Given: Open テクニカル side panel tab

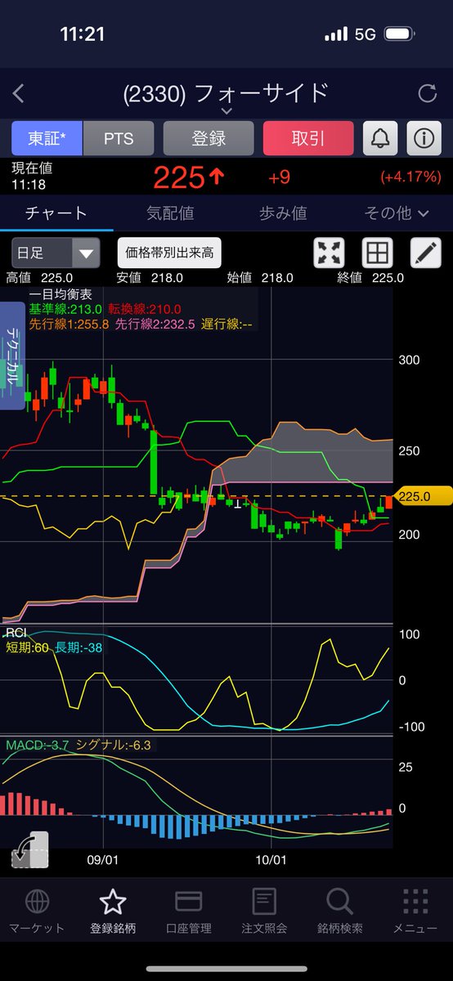Looking at the screenshot, I should coord(12,356).
